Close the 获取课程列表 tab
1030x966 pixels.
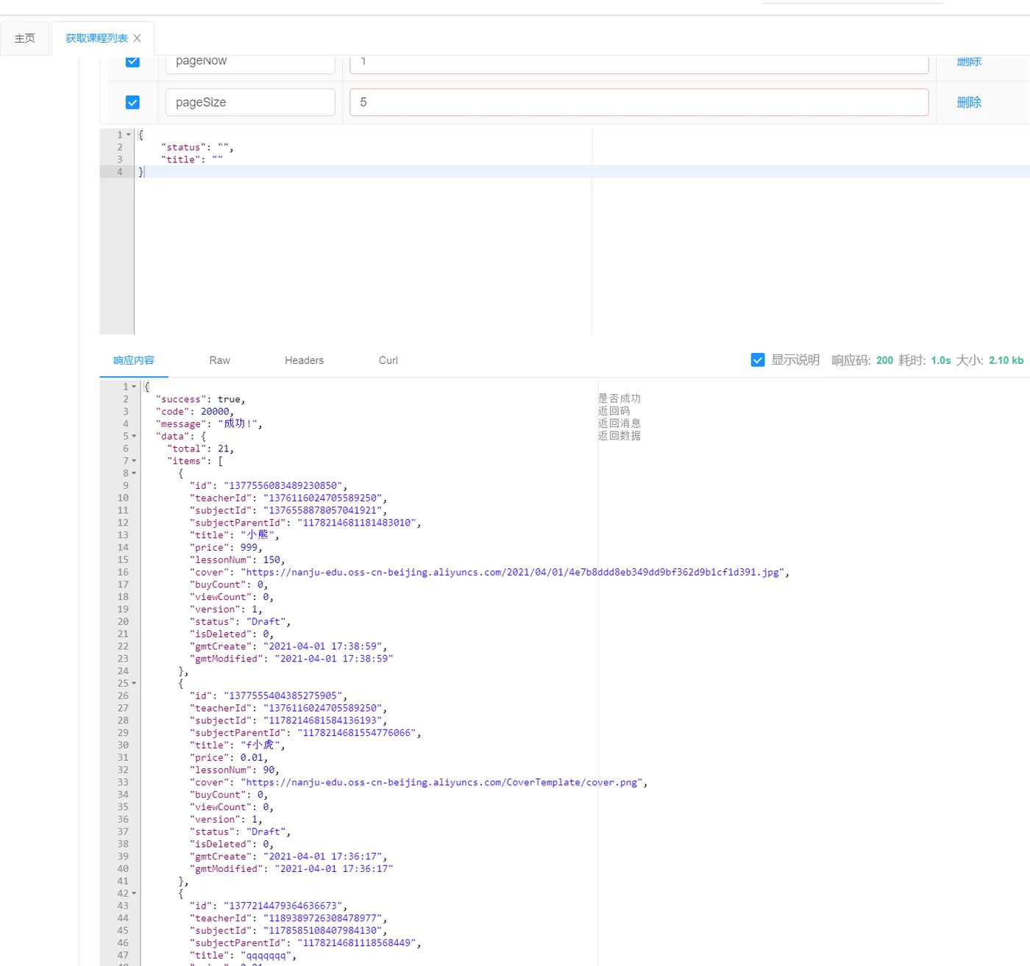pyautogui.click(x=137, y=38)
